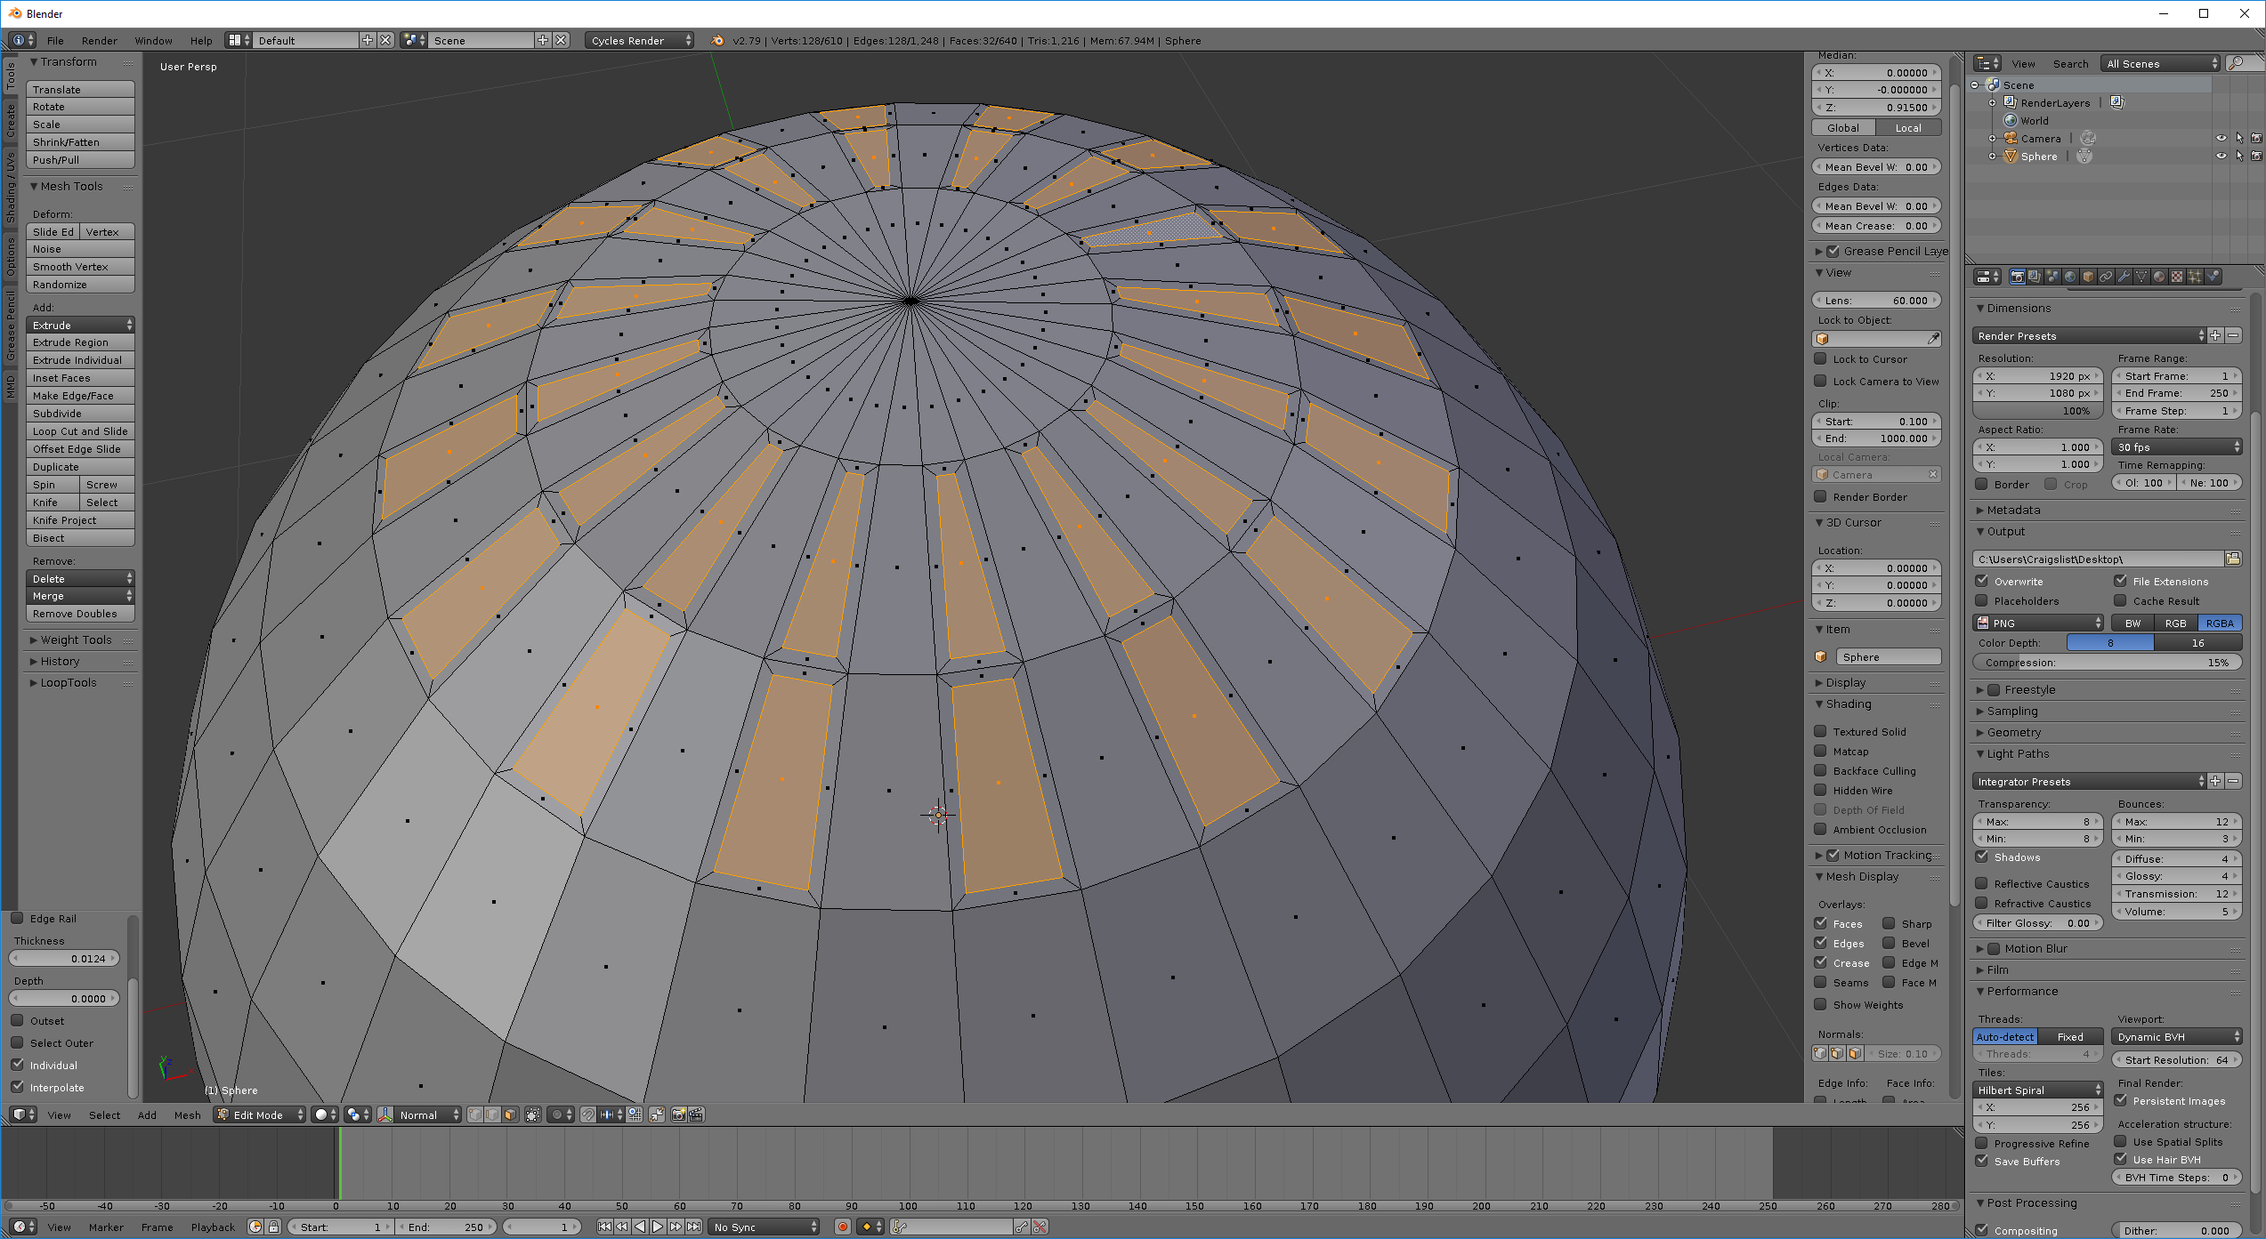Open the Constraints properties tab (chain icon)
The height and width of the screenshot is (1239, 2266).
(2106, 277)
